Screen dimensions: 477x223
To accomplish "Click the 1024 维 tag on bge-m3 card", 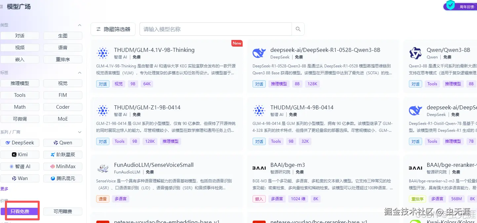I will pyautogui.click(x=298, y=199).
